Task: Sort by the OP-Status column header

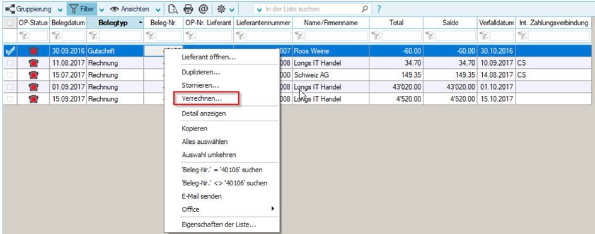Action: click(33, 23)
